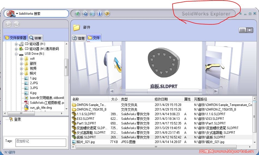Select the E63.SLDPRT file row

(x=162, y=119)
